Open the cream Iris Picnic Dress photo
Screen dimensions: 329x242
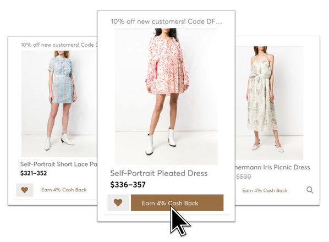(x=269, y=103)
